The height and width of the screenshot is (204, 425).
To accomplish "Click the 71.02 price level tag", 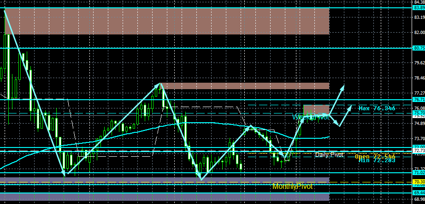I will click(x=418, y=172).
